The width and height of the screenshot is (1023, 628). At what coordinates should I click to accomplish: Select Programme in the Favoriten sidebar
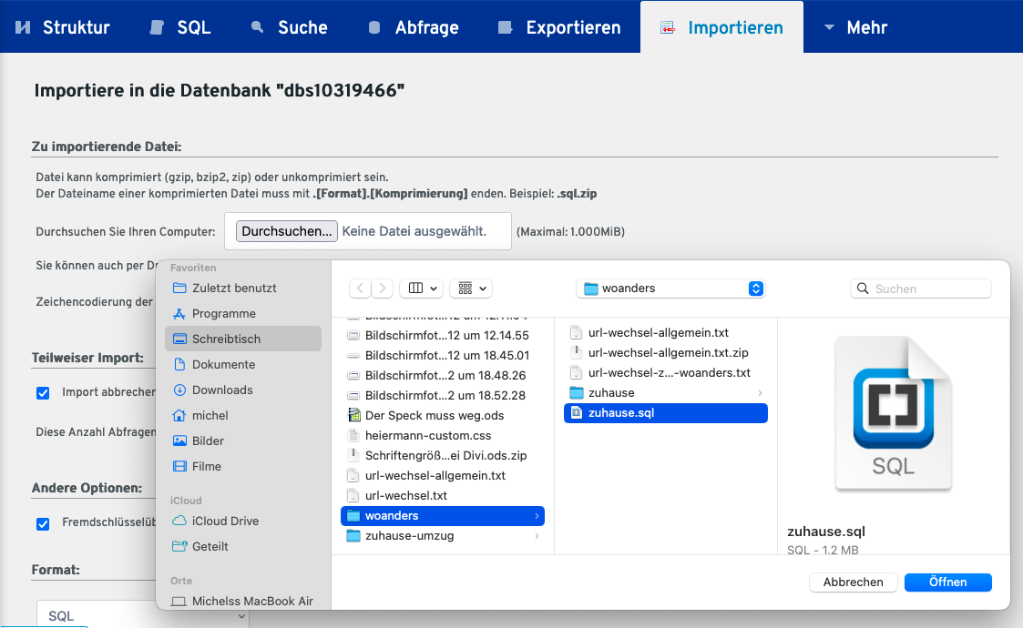pyautogui.click(x=224, y=313)
